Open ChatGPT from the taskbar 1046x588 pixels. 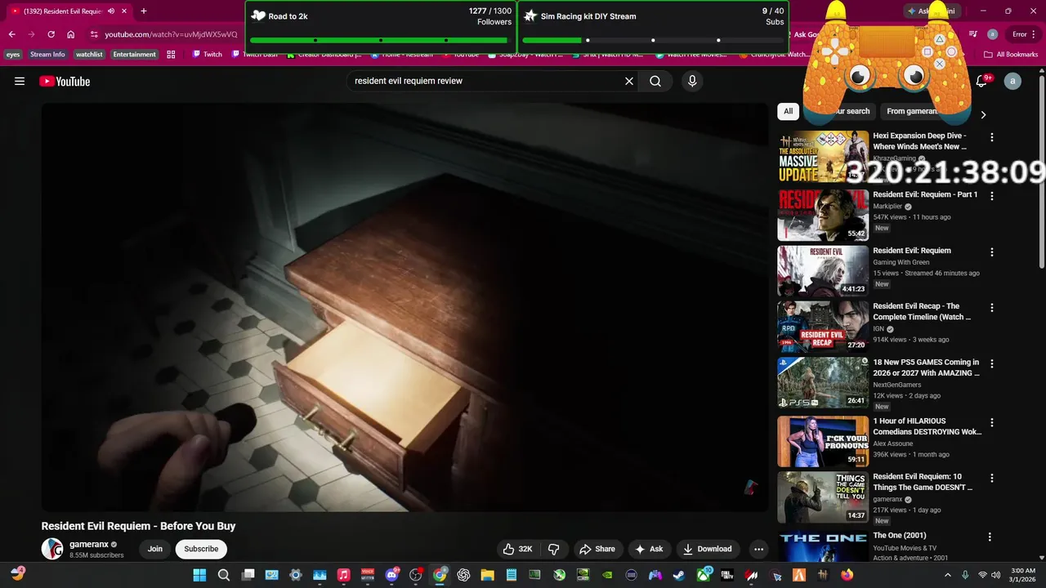(464, 575)
